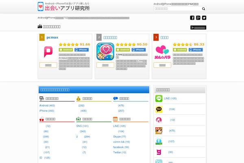Open the iPhone (393) category link
The height and width of the screenshot is (163, 244).
47,111
